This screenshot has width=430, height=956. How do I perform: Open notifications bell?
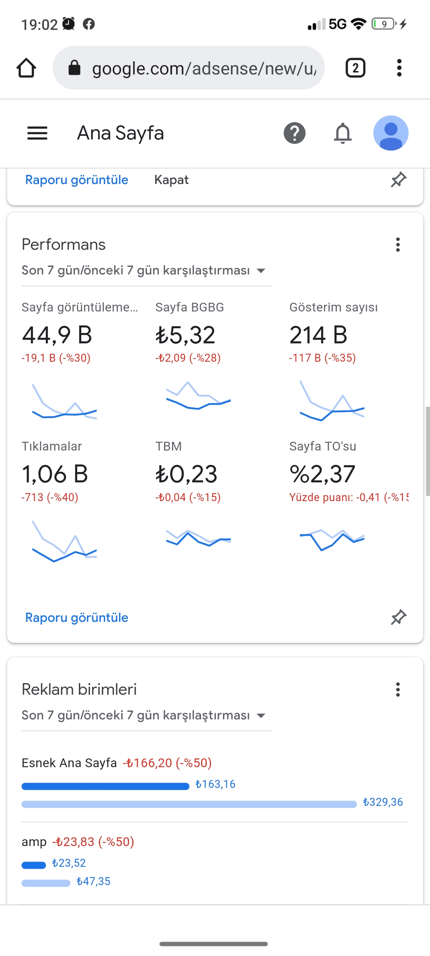[343, 133]
